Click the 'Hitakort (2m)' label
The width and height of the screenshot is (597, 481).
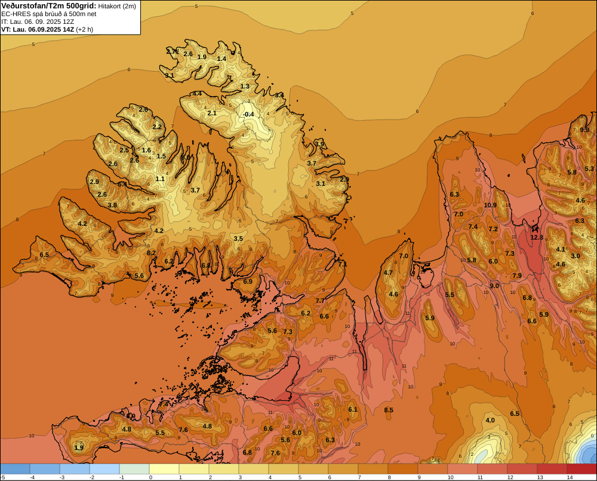click(117, 6)
